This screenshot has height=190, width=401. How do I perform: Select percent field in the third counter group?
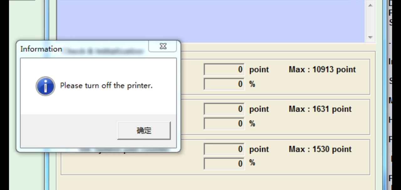224,163
